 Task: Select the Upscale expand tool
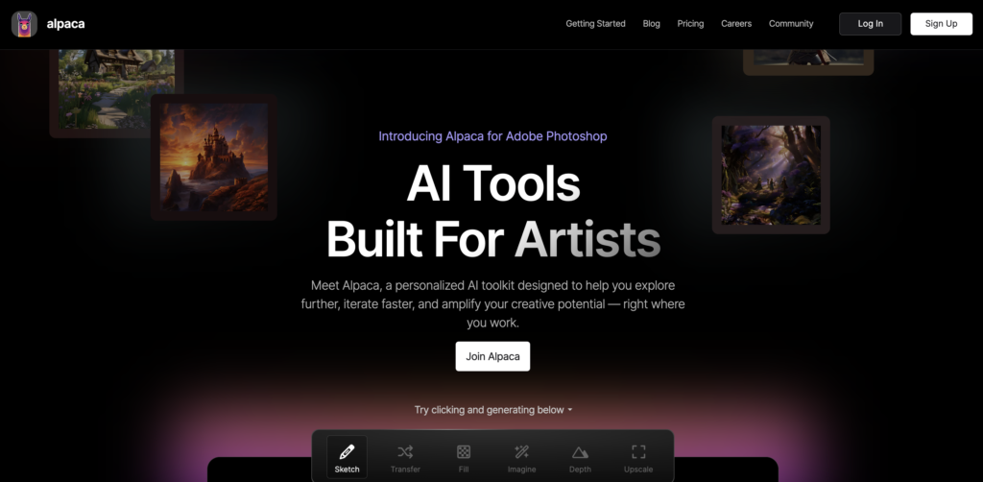click(x=638, y=458)
